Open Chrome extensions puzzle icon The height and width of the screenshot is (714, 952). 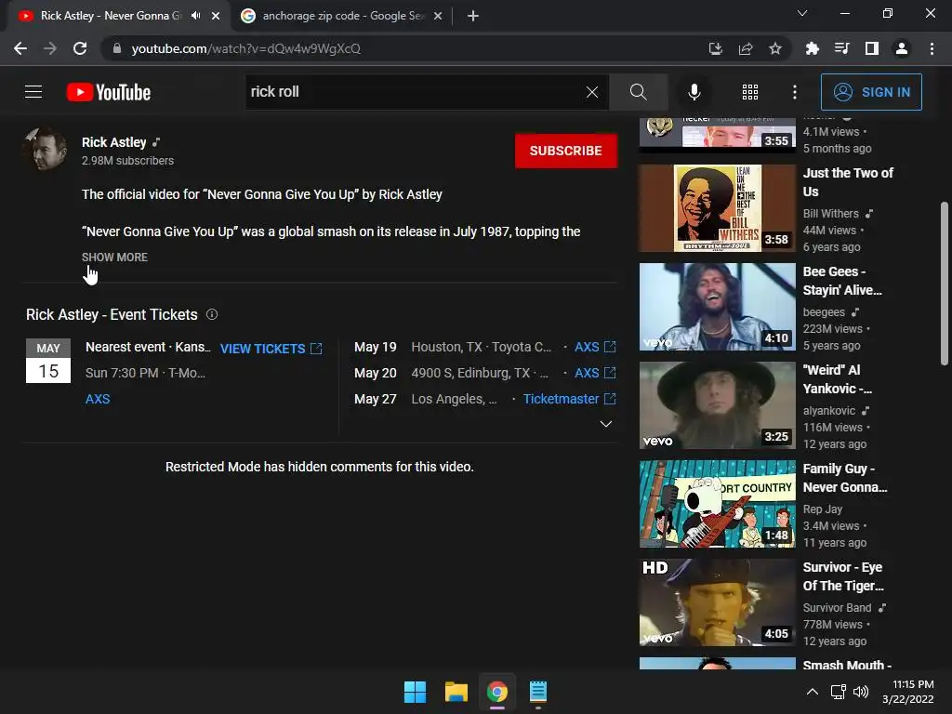coord(812,48)
